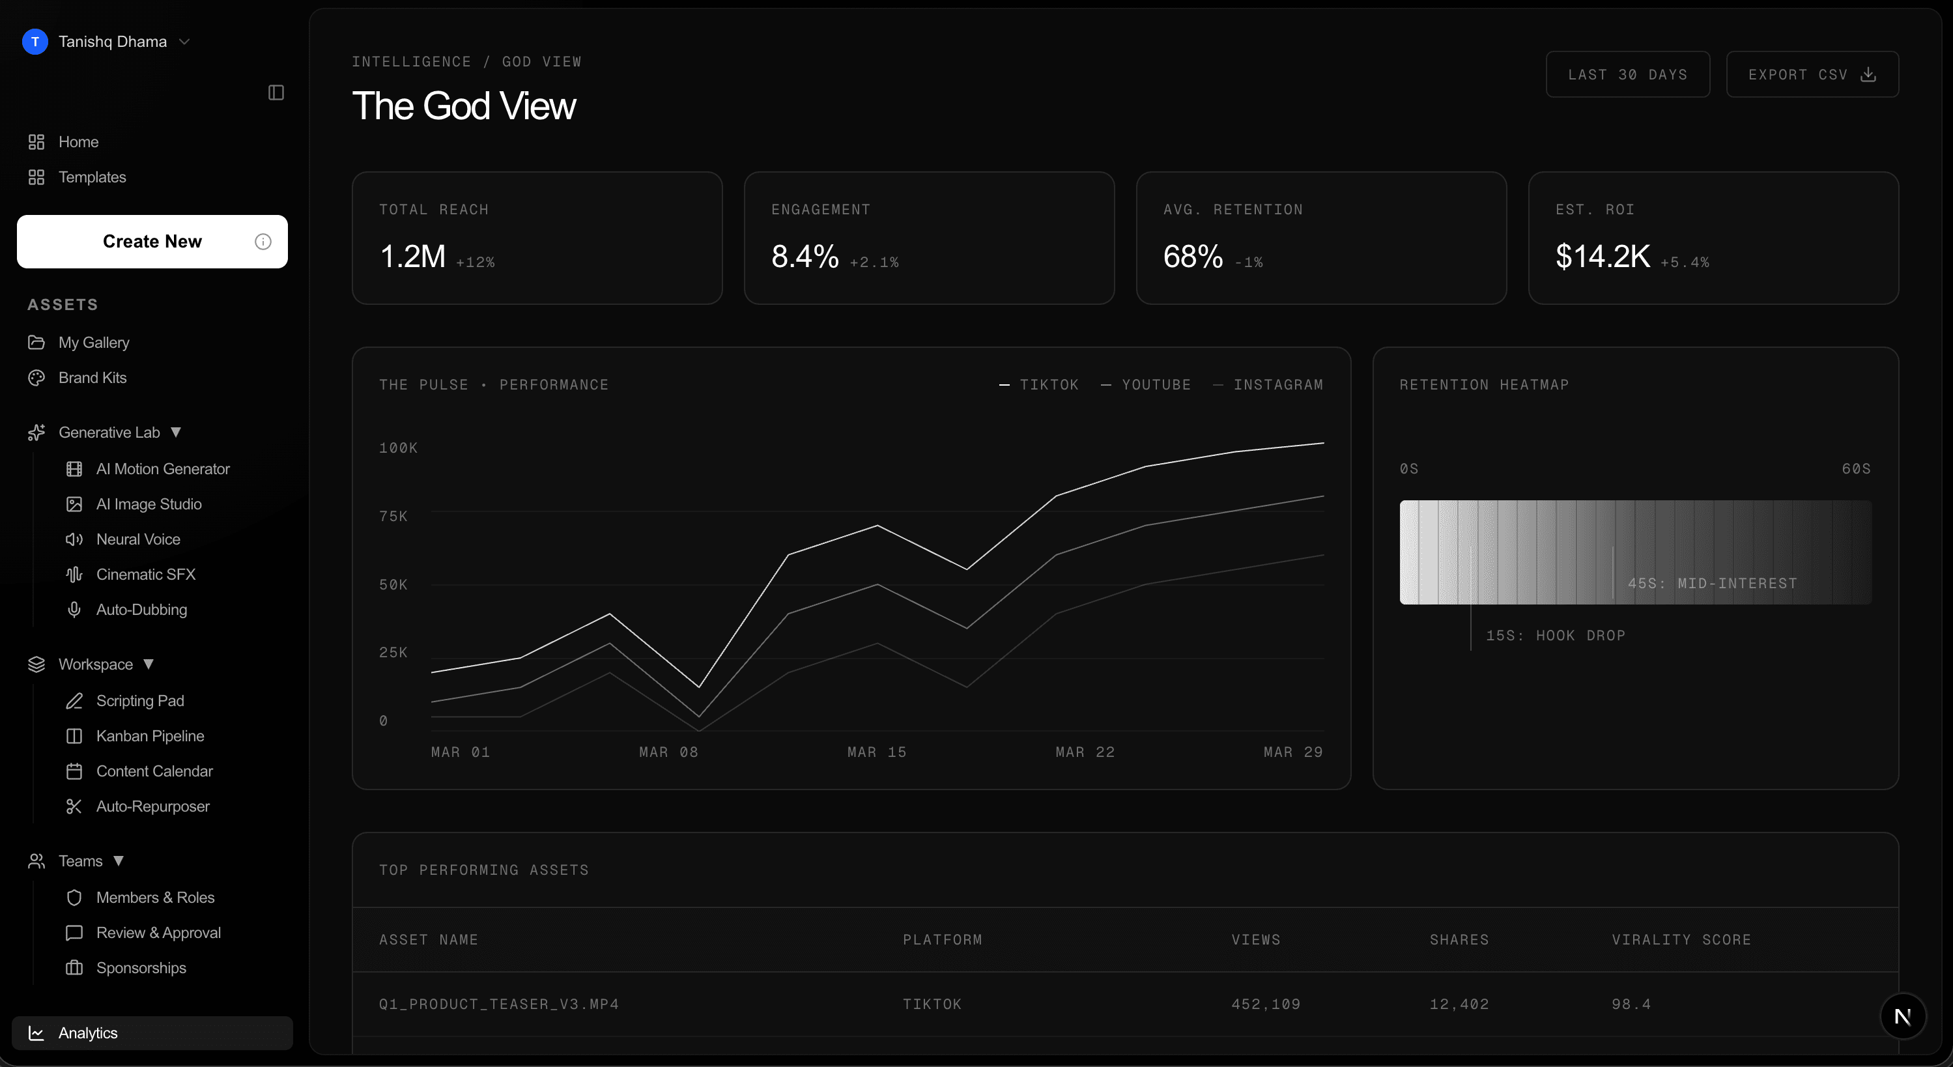The width and height of the screenshot is (1953, 1067).
Task: Sort by the Virality Score column header
Action: coord(1681,939)
